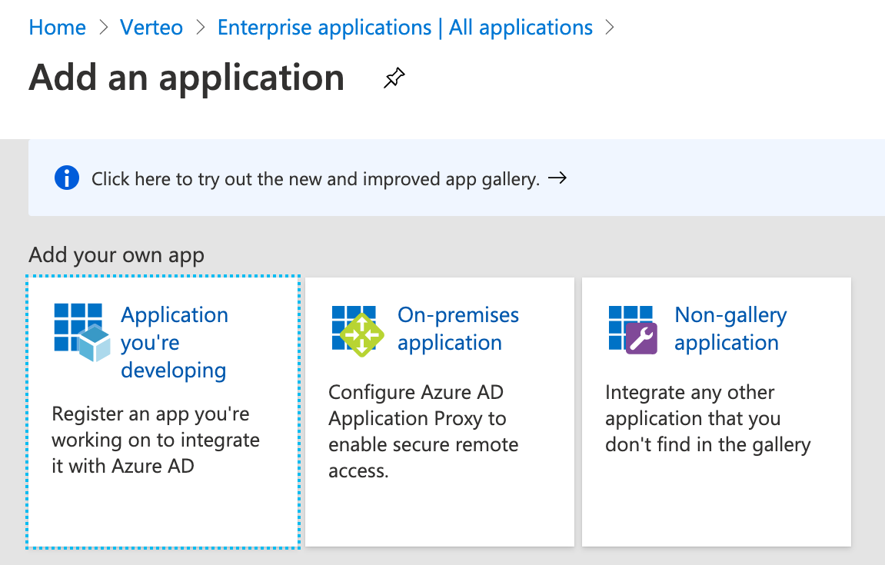The width and height of the screenshot is (885, 565).
Task: Click the 'Add your own app' section label
Action: point(117,255)
